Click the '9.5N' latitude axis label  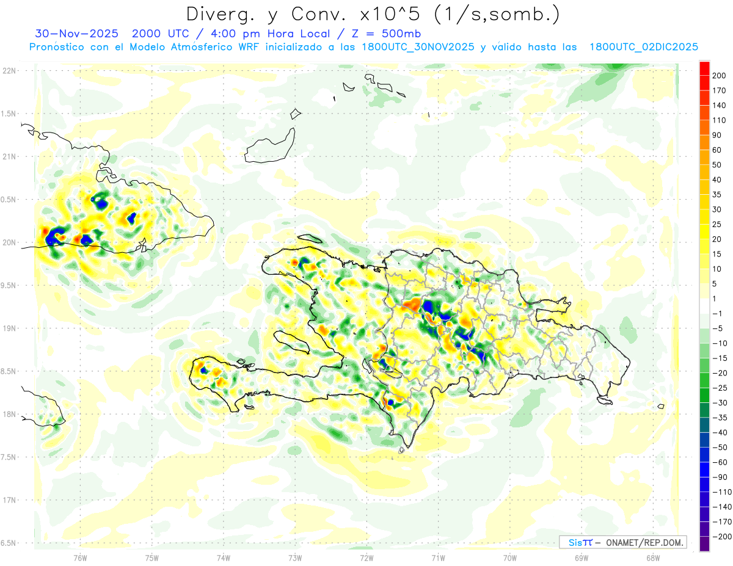pos(9,285)
